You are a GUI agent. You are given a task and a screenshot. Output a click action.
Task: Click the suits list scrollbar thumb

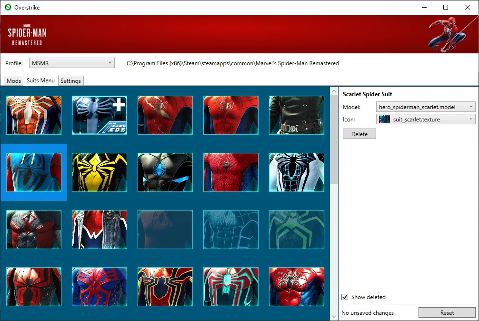pos(334,139)
